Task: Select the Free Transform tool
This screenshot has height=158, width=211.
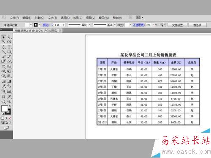Action: click(9, 71)
